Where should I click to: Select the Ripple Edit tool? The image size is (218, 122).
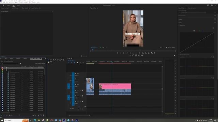click(53, 60)
